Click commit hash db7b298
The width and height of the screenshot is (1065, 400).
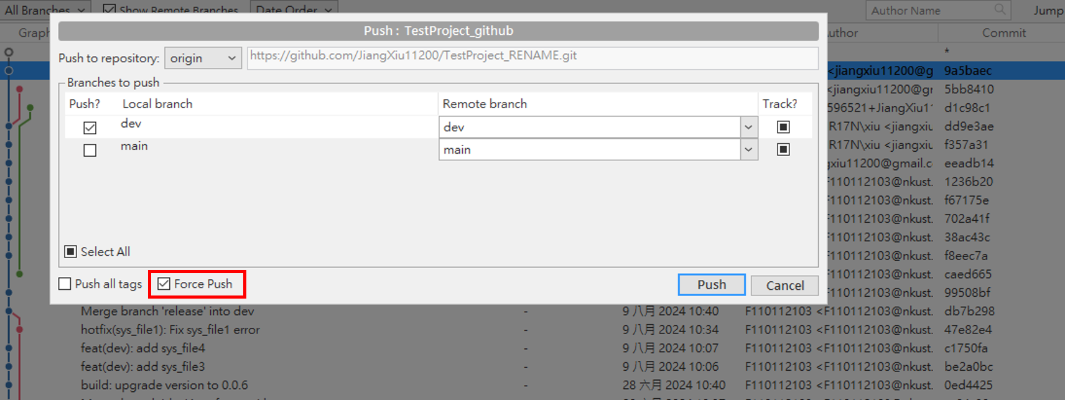969,311
